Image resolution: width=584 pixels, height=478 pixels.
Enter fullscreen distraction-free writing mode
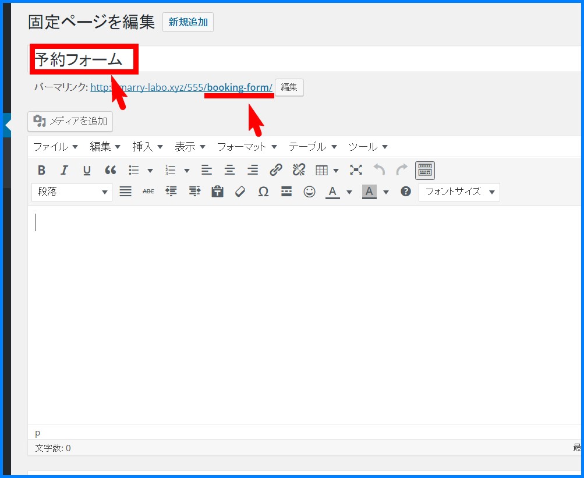[x=356, y=170]
